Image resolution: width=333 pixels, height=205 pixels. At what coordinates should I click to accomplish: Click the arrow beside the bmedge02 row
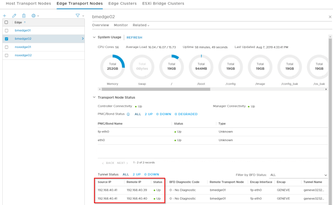click(x=83, y=39)
